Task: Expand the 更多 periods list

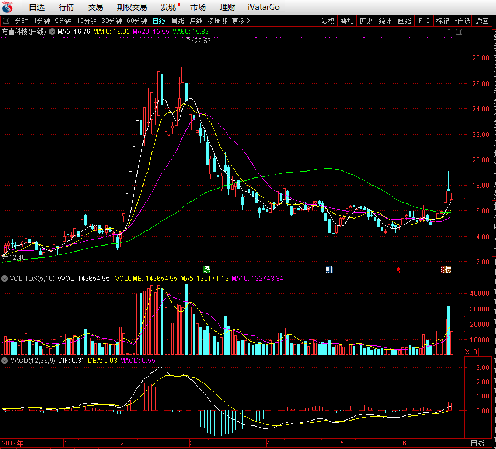Action: point(241,21)
